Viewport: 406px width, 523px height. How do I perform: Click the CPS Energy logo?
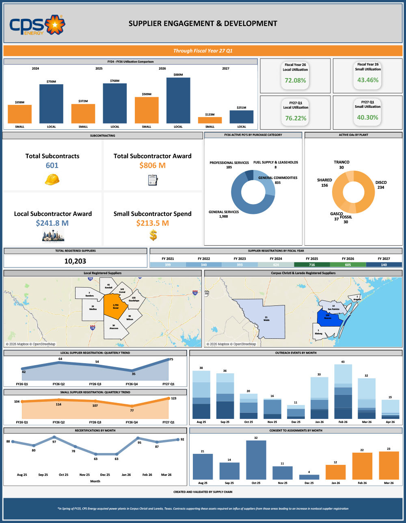(37, 25)
